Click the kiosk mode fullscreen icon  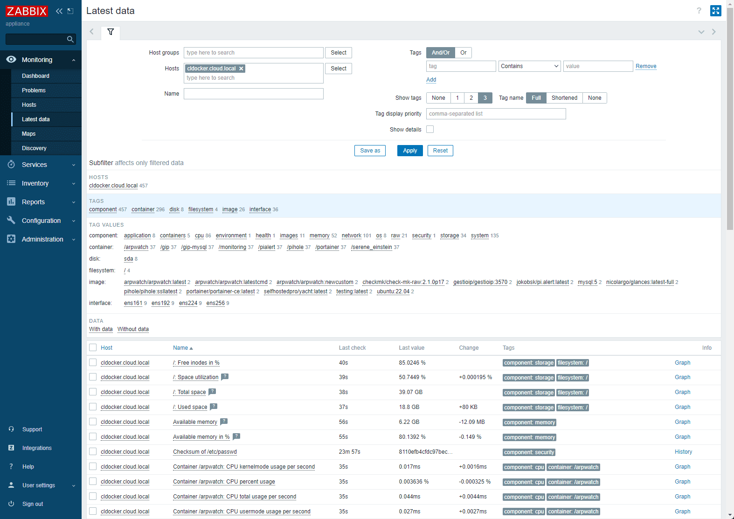click(x=715, y=11)
